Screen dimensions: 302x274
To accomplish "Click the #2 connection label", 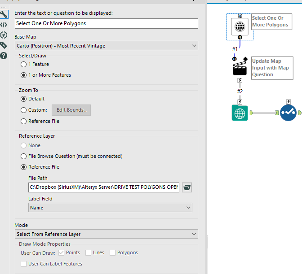I will coord(240,91).
